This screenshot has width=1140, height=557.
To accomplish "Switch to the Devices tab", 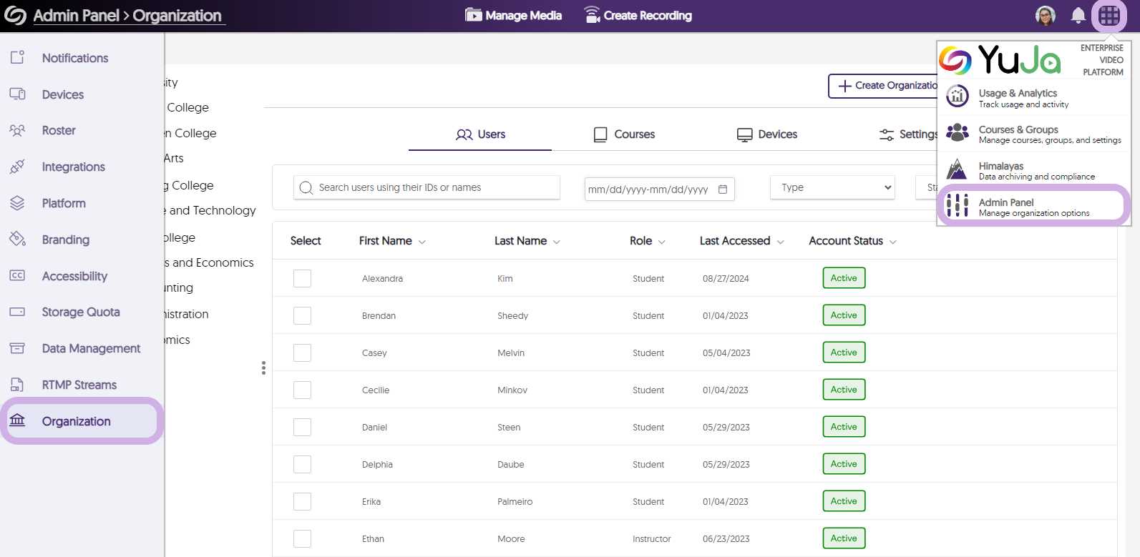I will [x=767, y=134].
